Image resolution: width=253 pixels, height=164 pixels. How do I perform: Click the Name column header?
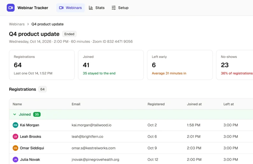pyautogui.click(x=17, y=104)
